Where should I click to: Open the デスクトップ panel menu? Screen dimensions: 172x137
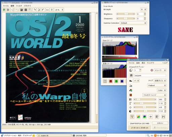point(27,135)
